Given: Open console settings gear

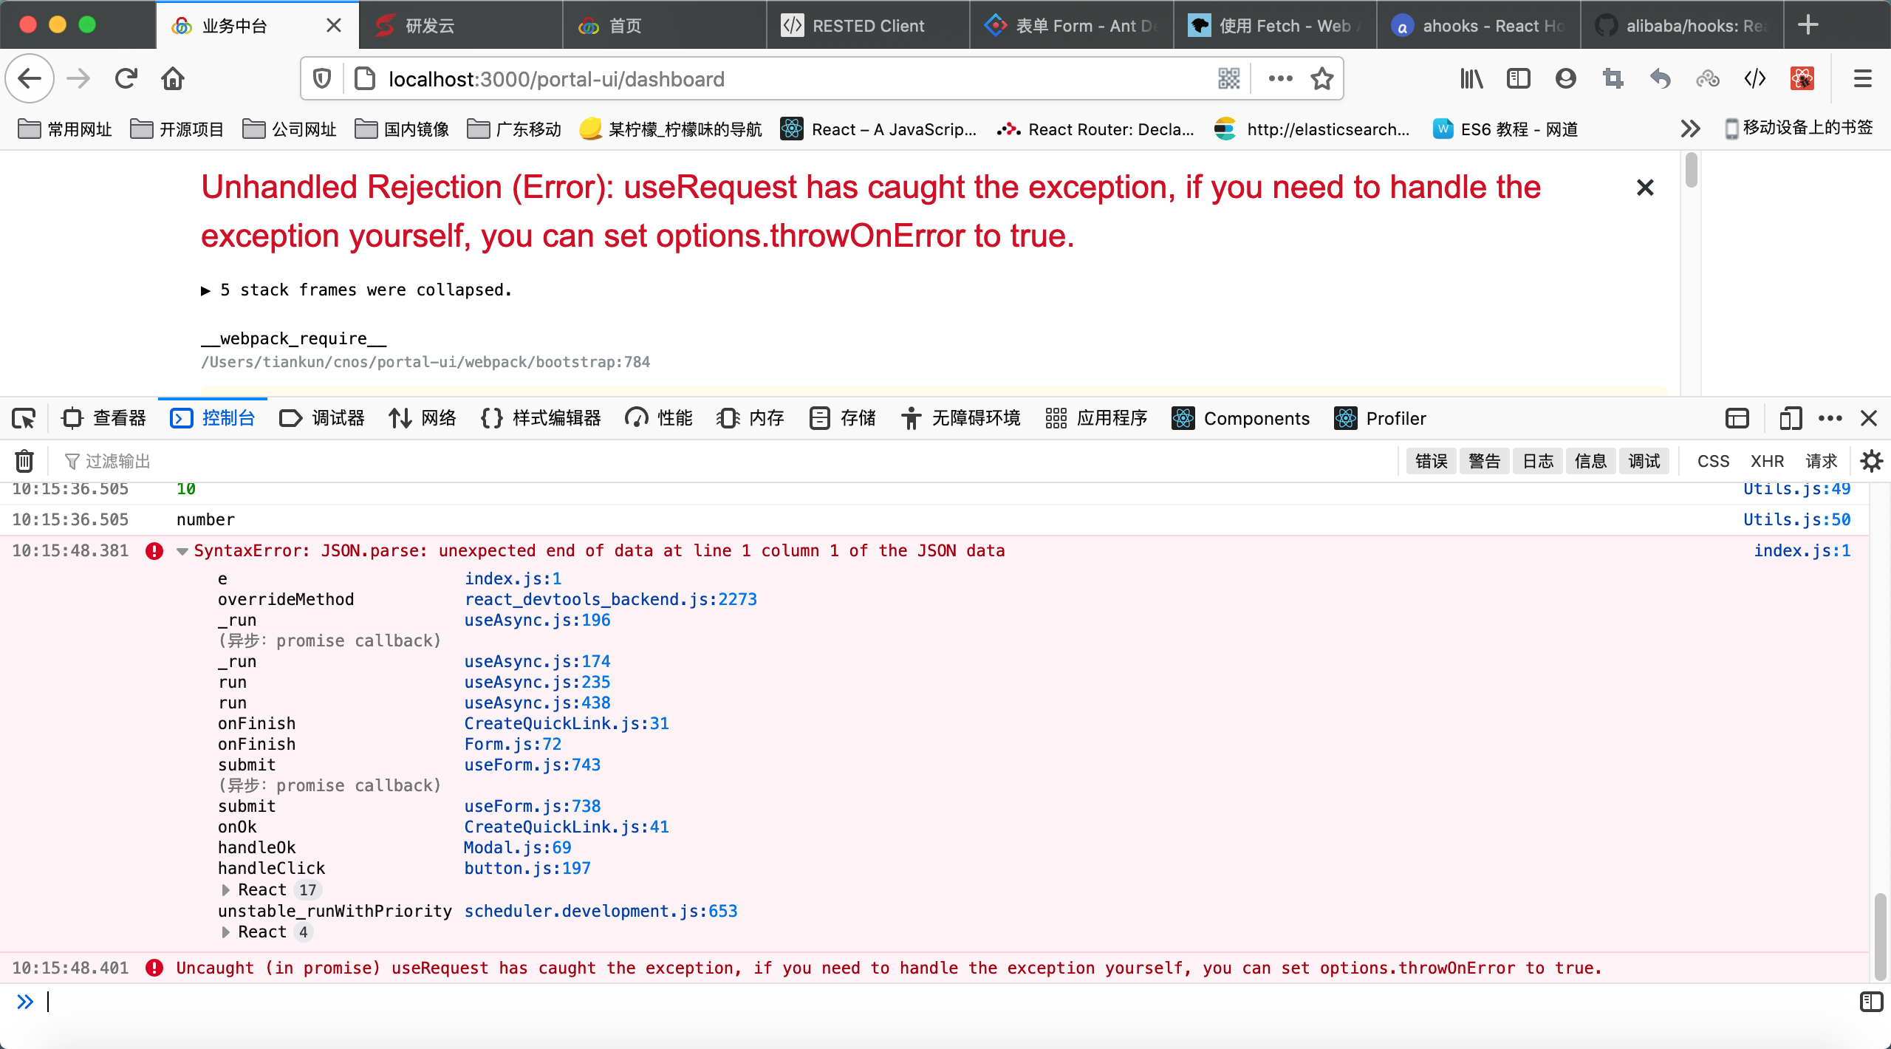Looking at the screenshot, I should [x=1872, y=460].
